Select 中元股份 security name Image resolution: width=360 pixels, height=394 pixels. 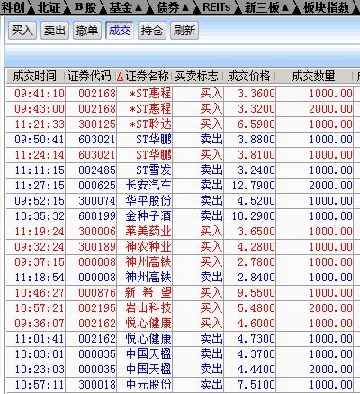tap(148, 385)
